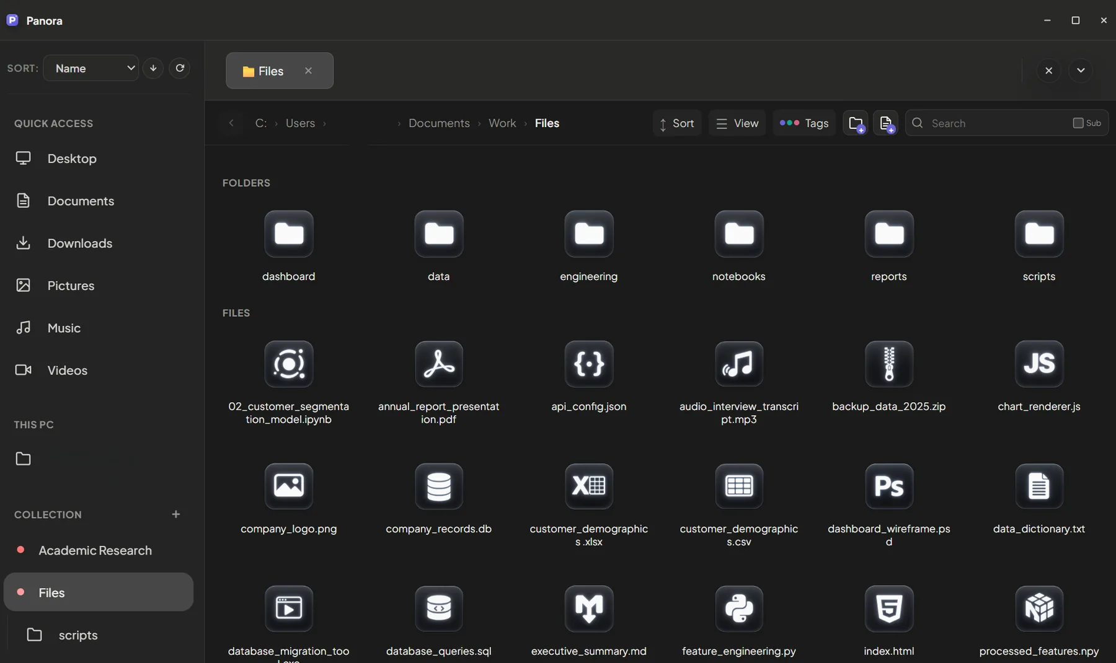Open the notebooks folder icon
1116x663 pixels.
pos(739,234)
